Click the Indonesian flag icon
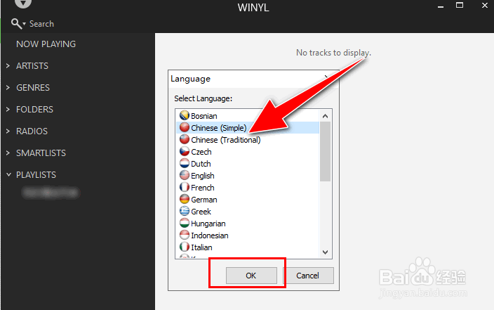 point(185,235)
